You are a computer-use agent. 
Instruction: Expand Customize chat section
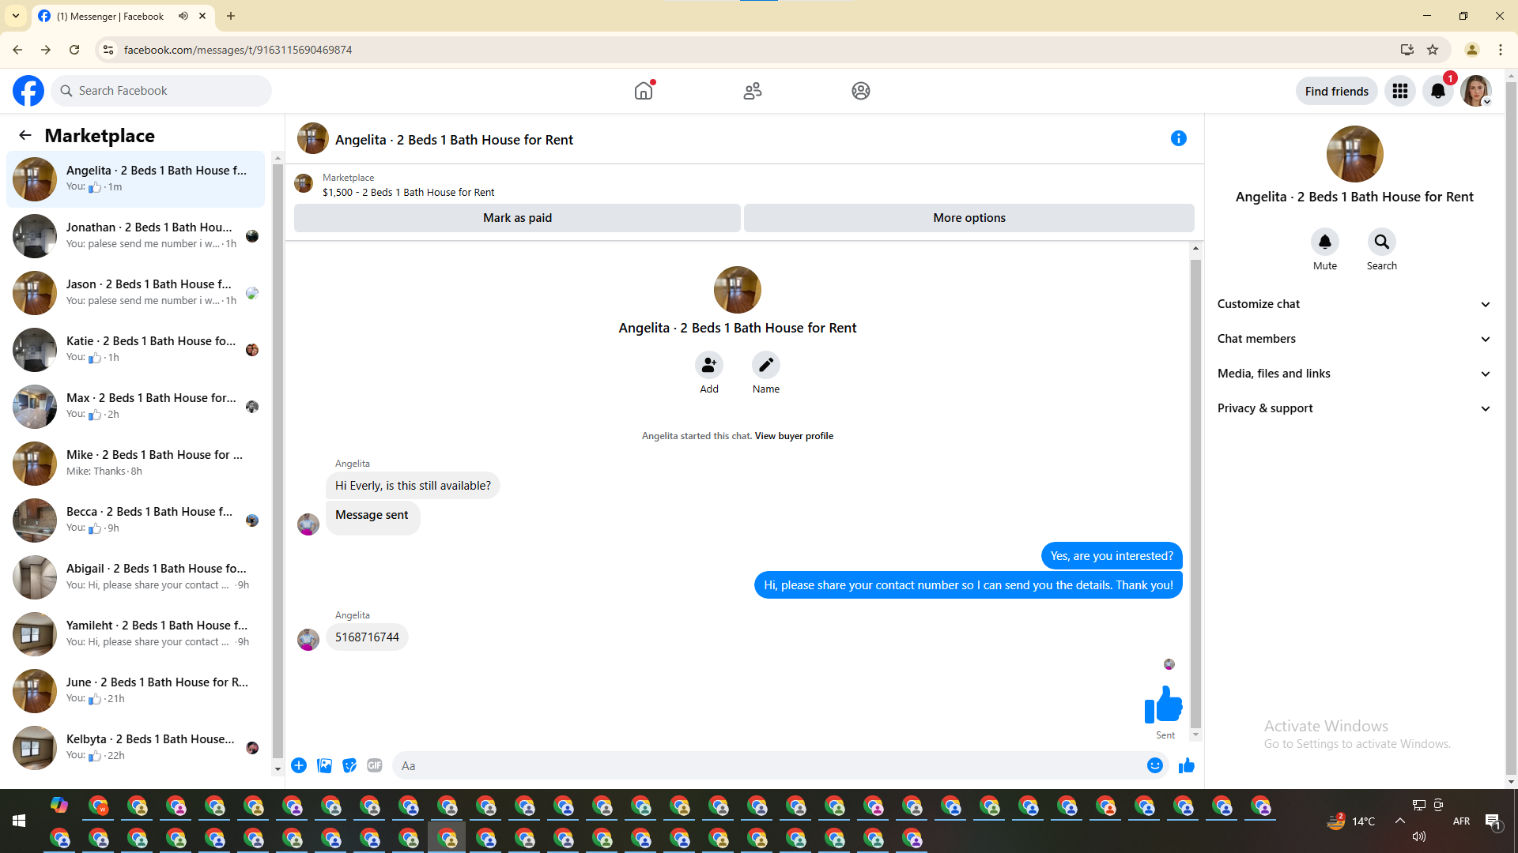(1354, 304)
